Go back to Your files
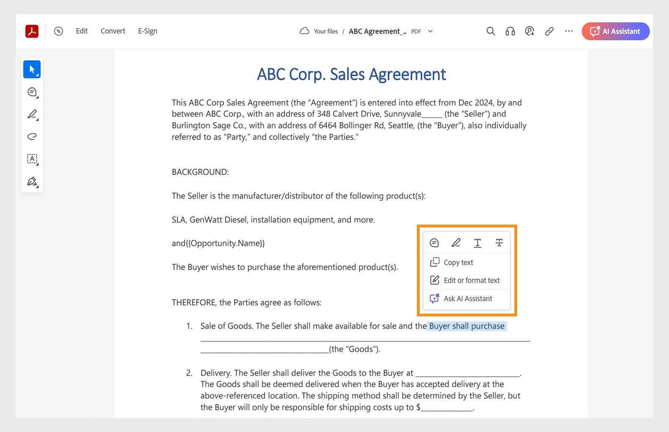 pos(325,31)
